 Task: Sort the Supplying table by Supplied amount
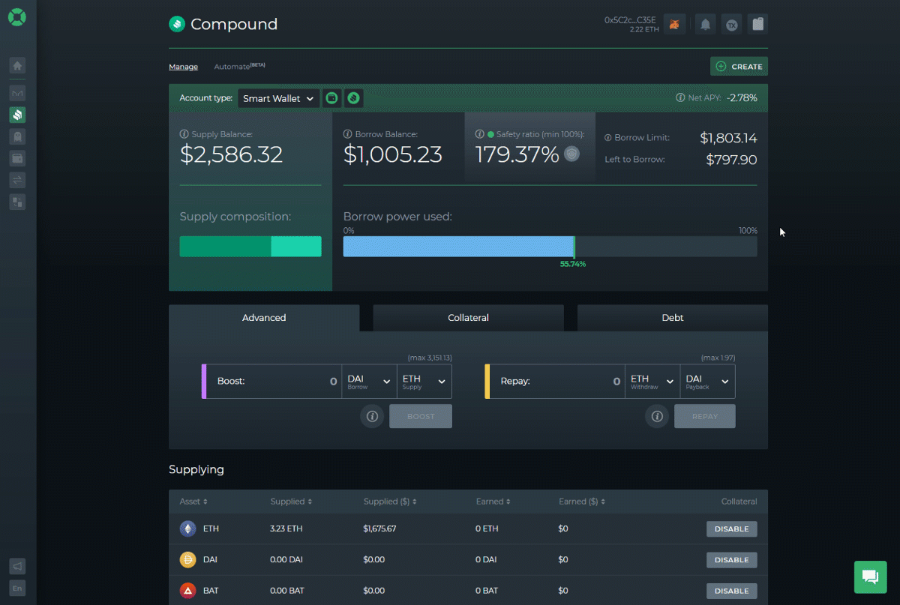tap(291, 502)
